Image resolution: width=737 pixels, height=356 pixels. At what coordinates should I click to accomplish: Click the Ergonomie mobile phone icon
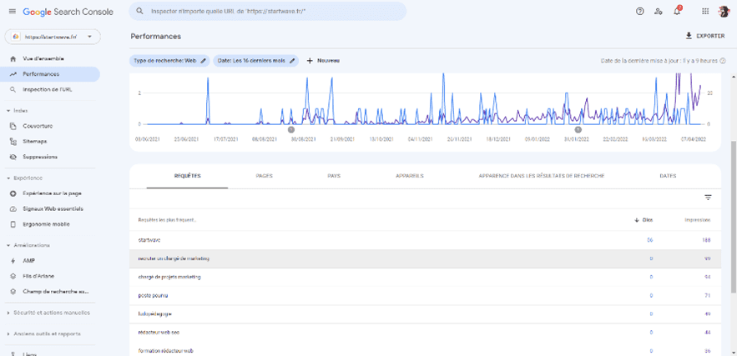[x=13, y=224]
